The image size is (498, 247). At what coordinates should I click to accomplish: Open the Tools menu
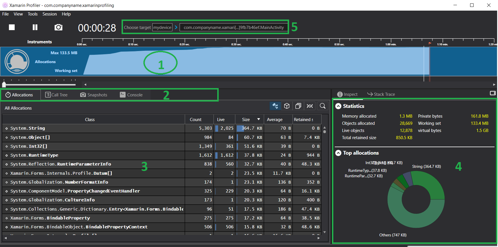(32, 14)
